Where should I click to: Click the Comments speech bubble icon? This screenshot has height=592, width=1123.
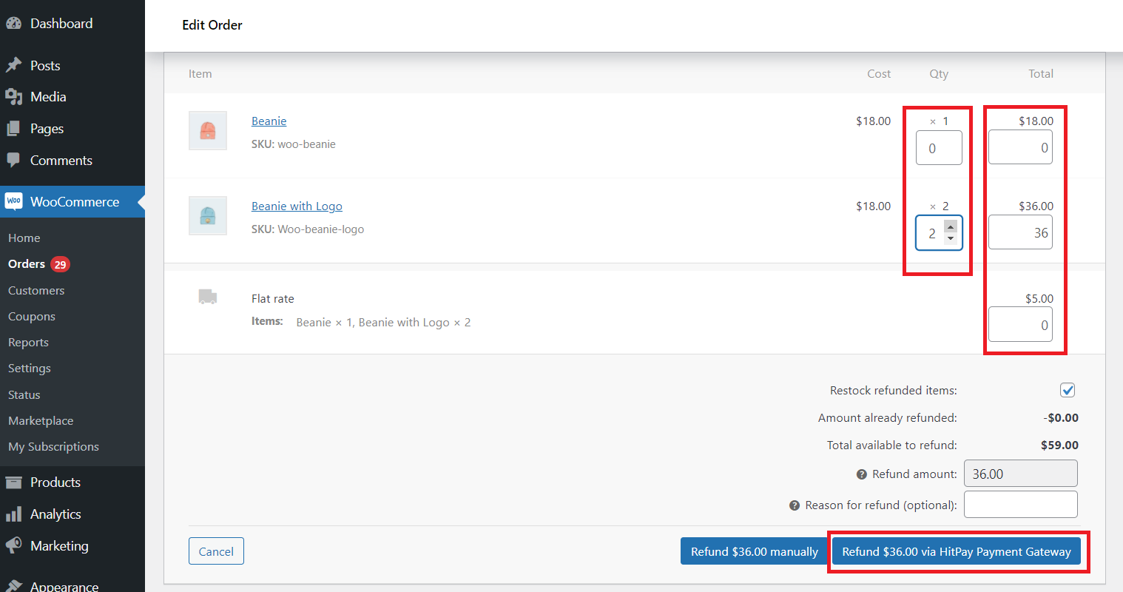13,160
